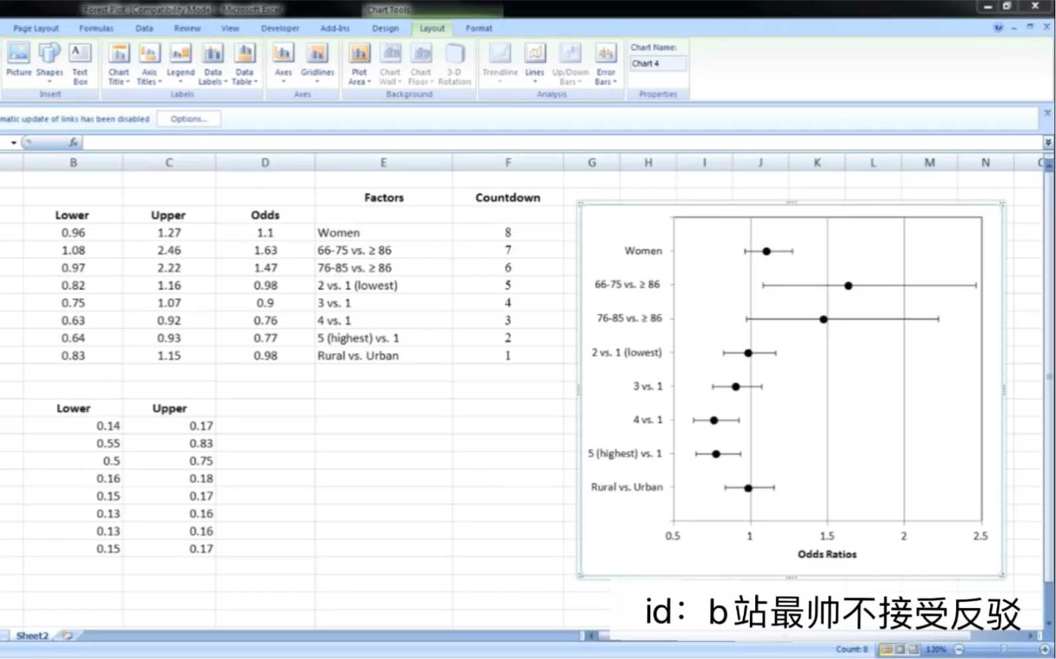The width and height of the screenshot is (1056, 659).
Task: Open the chart Design tab
Action: pyautogui.click(x=385, y=28)
